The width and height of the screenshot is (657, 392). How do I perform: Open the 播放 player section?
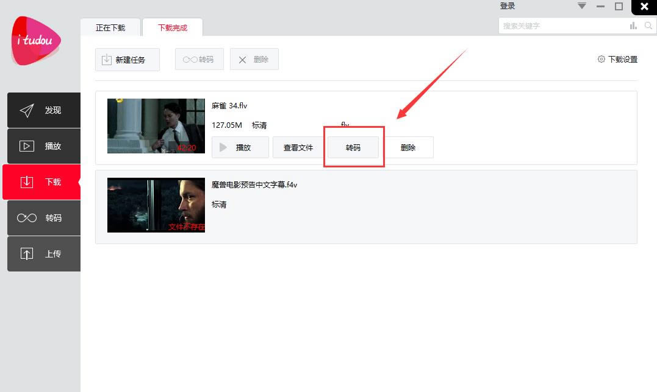click(43, 146)
